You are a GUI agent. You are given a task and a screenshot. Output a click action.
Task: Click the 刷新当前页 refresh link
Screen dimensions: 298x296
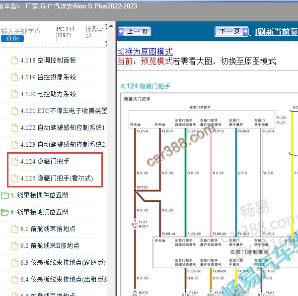click(x=276, y=32)
